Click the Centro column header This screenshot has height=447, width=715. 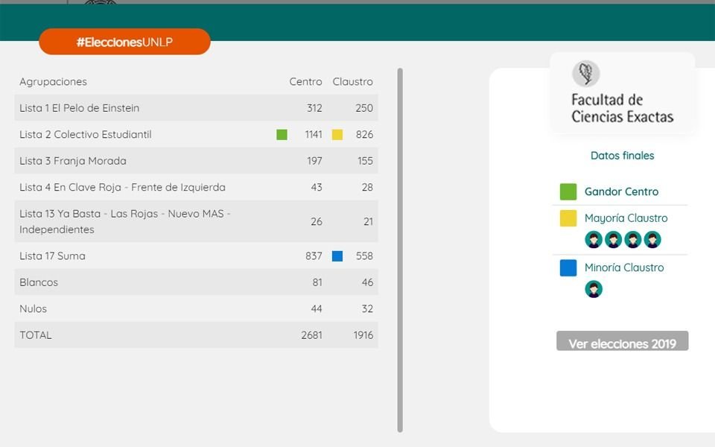(305, 82)
